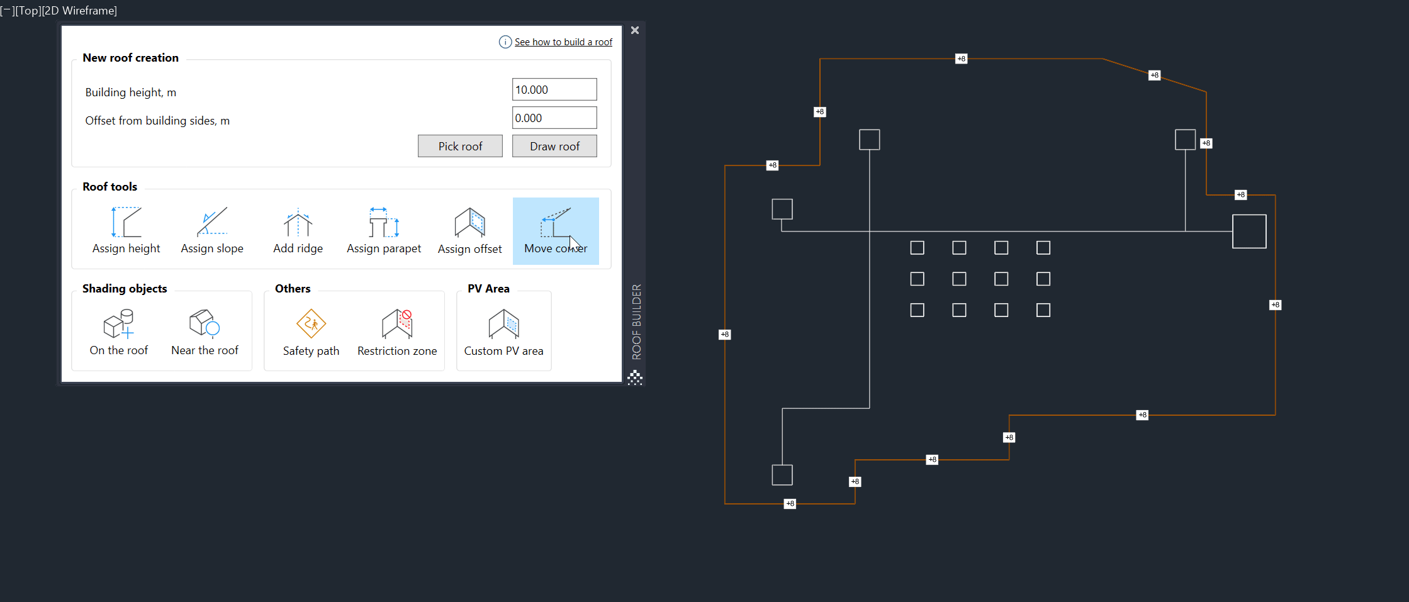Image resolution: width=1409 pixels, height=602 pixels.
Task: Activate the Move corner tool
Action: click(x=556, y=231)
